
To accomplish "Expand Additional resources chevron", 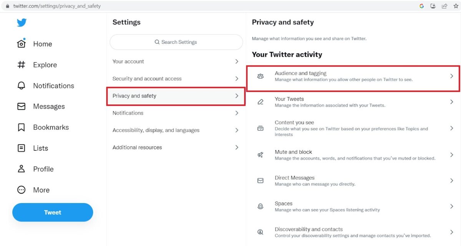I will pyautogui.click(x=237, y=147).
